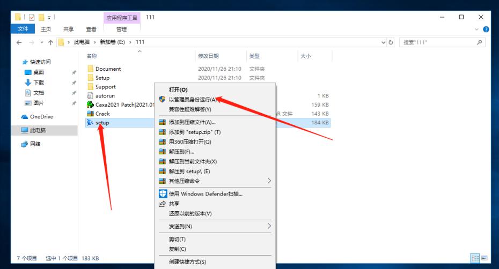Switch to the 共享 ribbon tab
The width and height of the screenshot is (499, 269).
pos(69,29)
